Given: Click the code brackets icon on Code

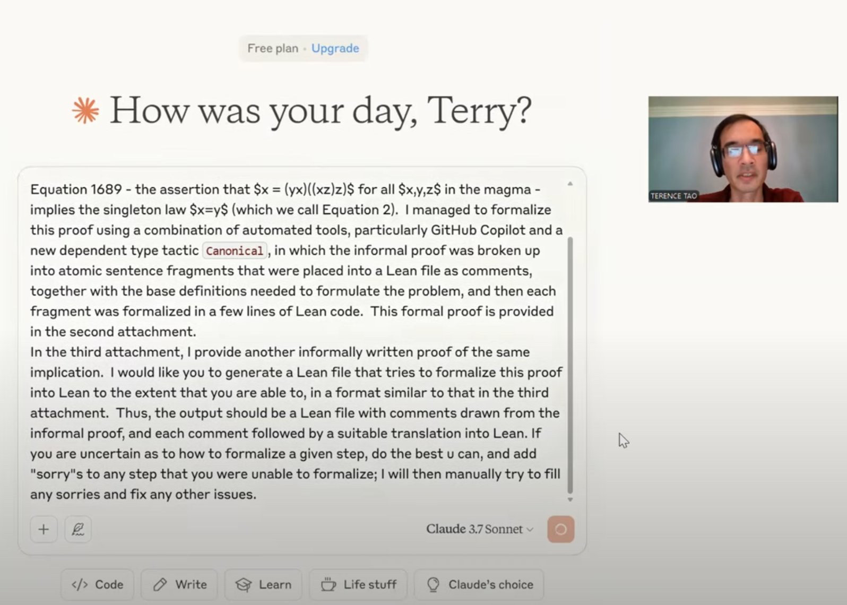Looking at the screenshot, I should coord(80,584).
